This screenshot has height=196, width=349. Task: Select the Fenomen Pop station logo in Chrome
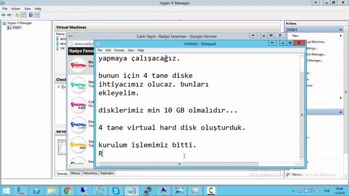coord(78,105)
